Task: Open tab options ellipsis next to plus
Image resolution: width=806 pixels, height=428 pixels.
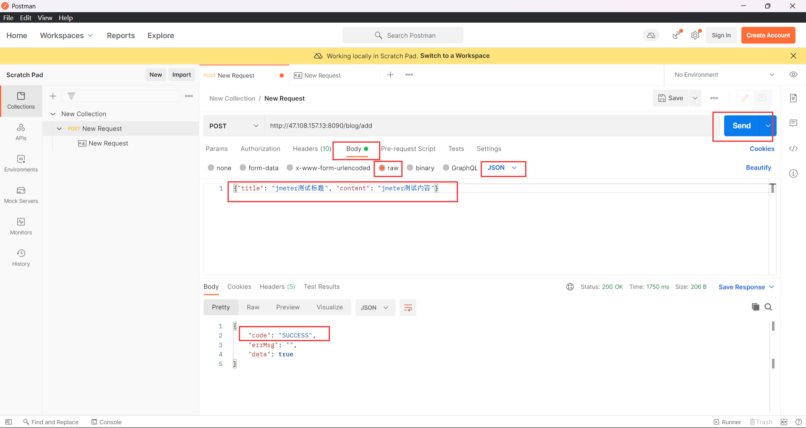Action: coord(409,75)
